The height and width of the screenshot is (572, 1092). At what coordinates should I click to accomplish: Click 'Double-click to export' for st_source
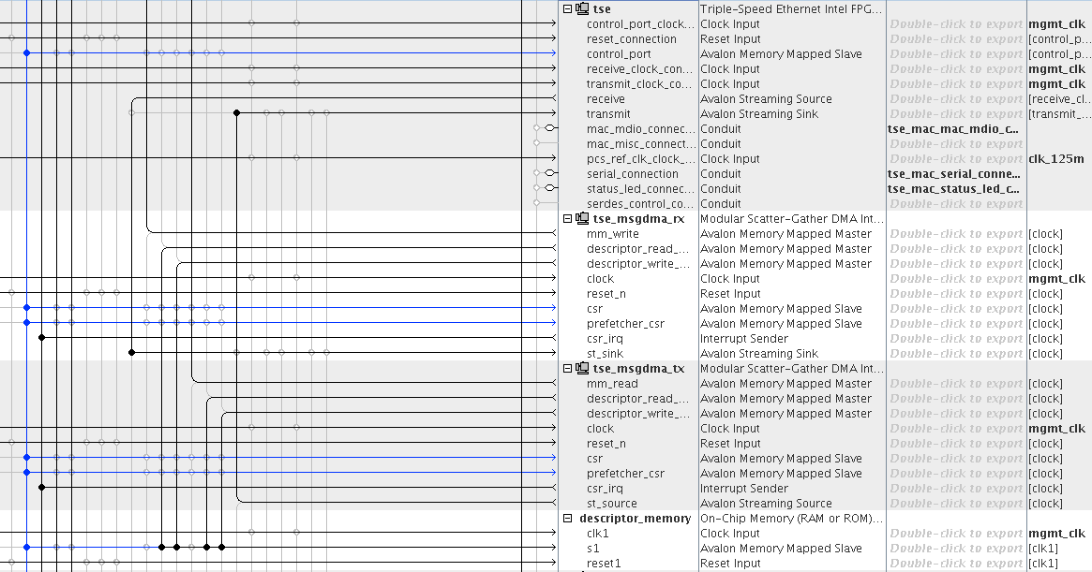click(x=956, y=503)
